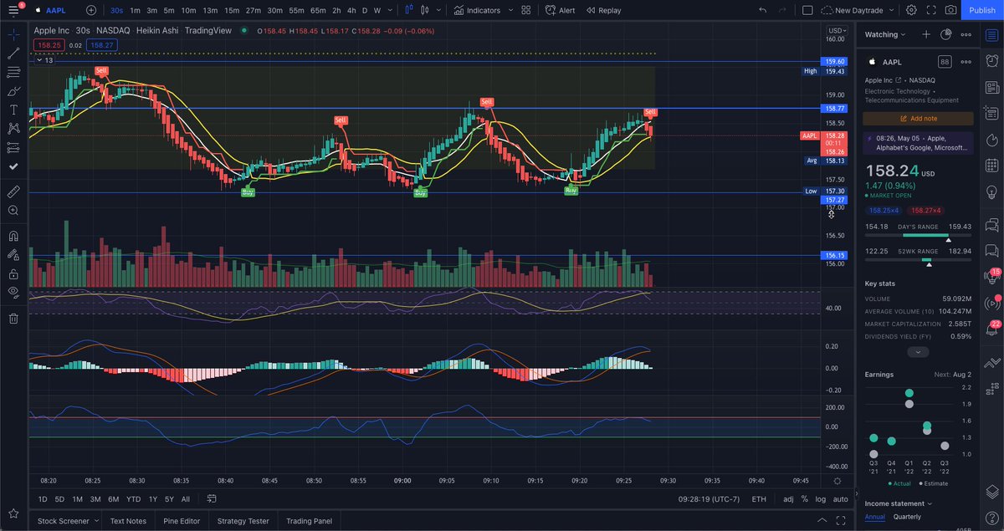Open the New Daytrade layout dropdown
Screen dimensions: 1004x531
[858, 10]
